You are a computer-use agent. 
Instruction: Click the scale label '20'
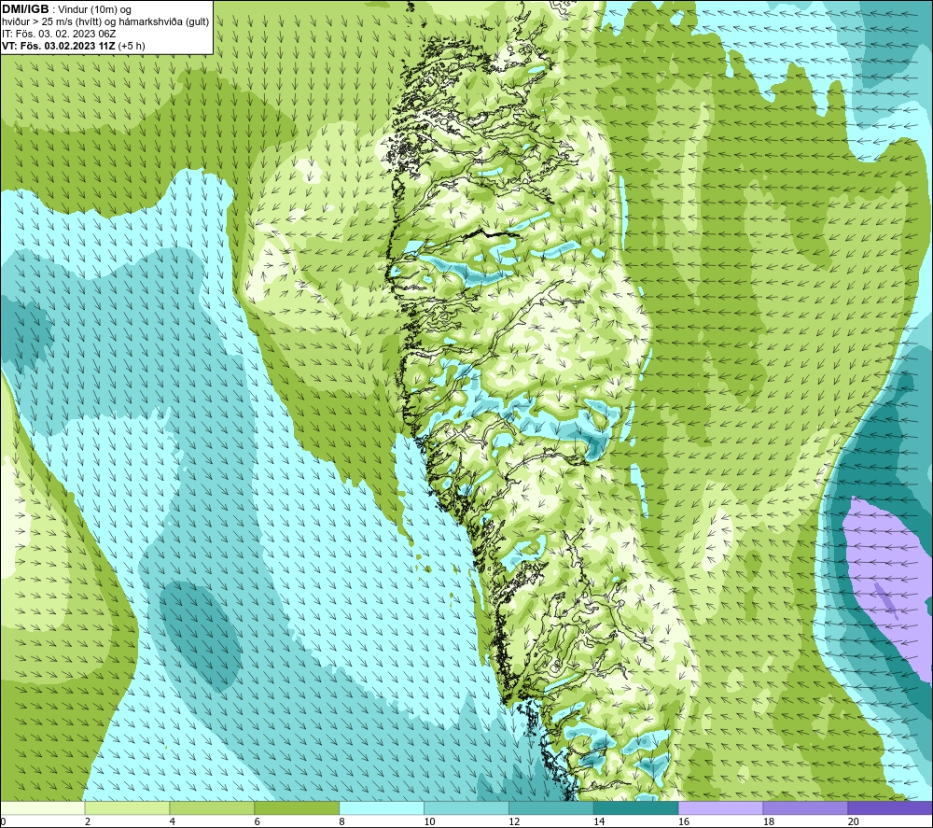tap(854, 821)
